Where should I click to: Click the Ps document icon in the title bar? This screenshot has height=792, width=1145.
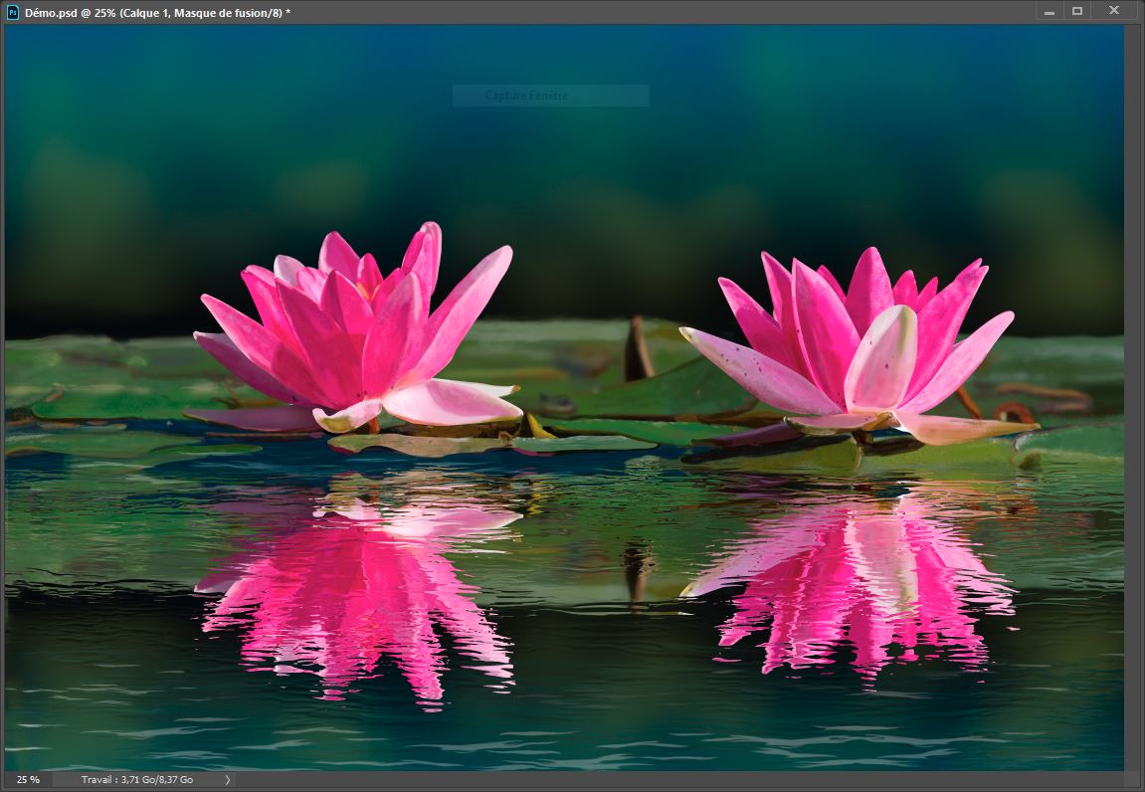click(11, 10)
